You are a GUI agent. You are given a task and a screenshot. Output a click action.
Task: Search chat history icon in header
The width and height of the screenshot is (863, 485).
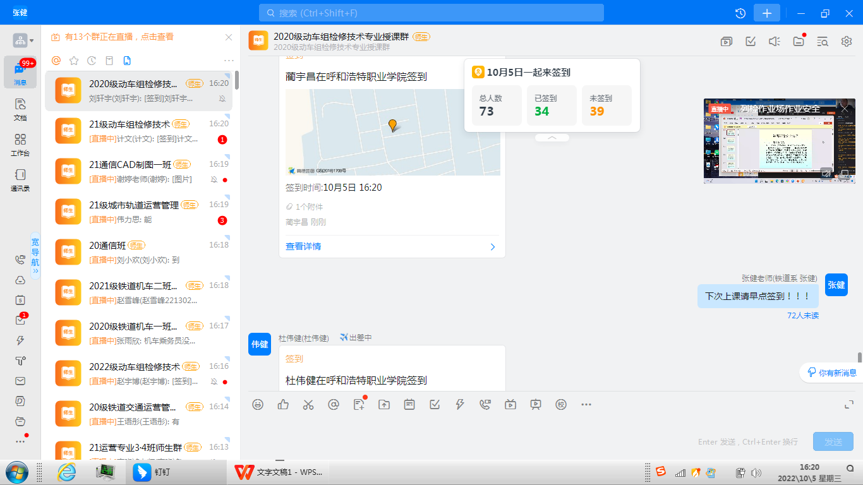823,42
